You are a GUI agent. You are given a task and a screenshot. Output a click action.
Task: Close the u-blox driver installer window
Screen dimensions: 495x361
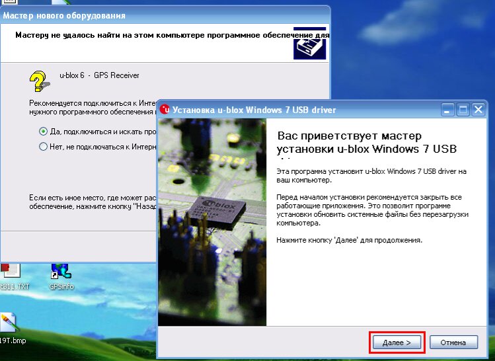tap(478, 110)
